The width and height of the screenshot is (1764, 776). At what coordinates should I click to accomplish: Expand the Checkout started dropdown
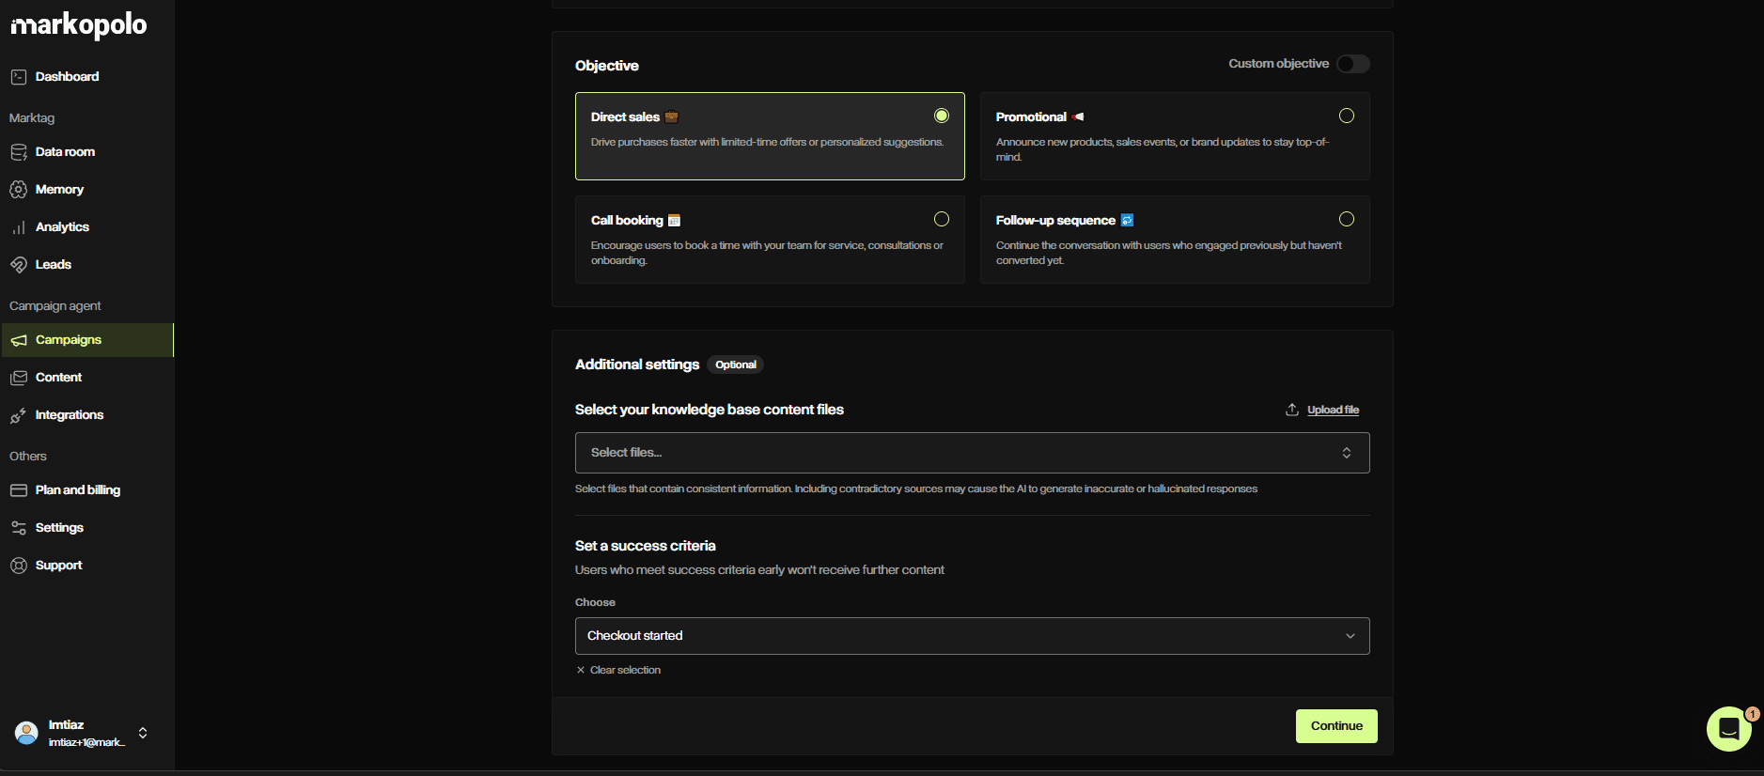click(x=972, y=636)
